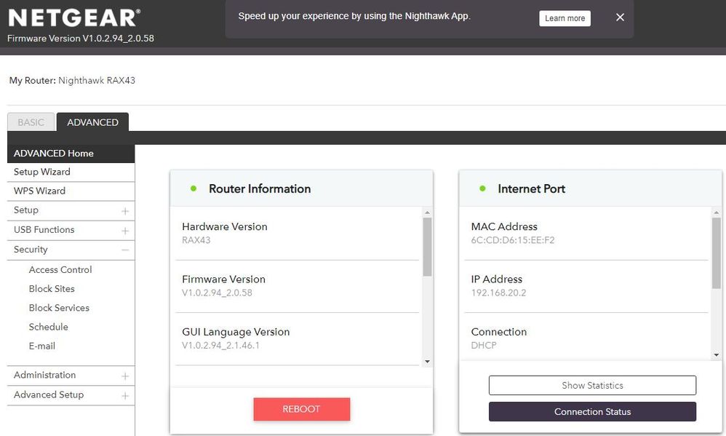Open Connection Status
The width and height of the screenshot is (726, 436).
[592, 411]
